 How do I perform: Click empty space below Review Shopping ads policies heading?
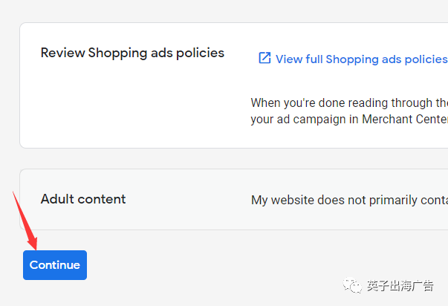point(132,102)
